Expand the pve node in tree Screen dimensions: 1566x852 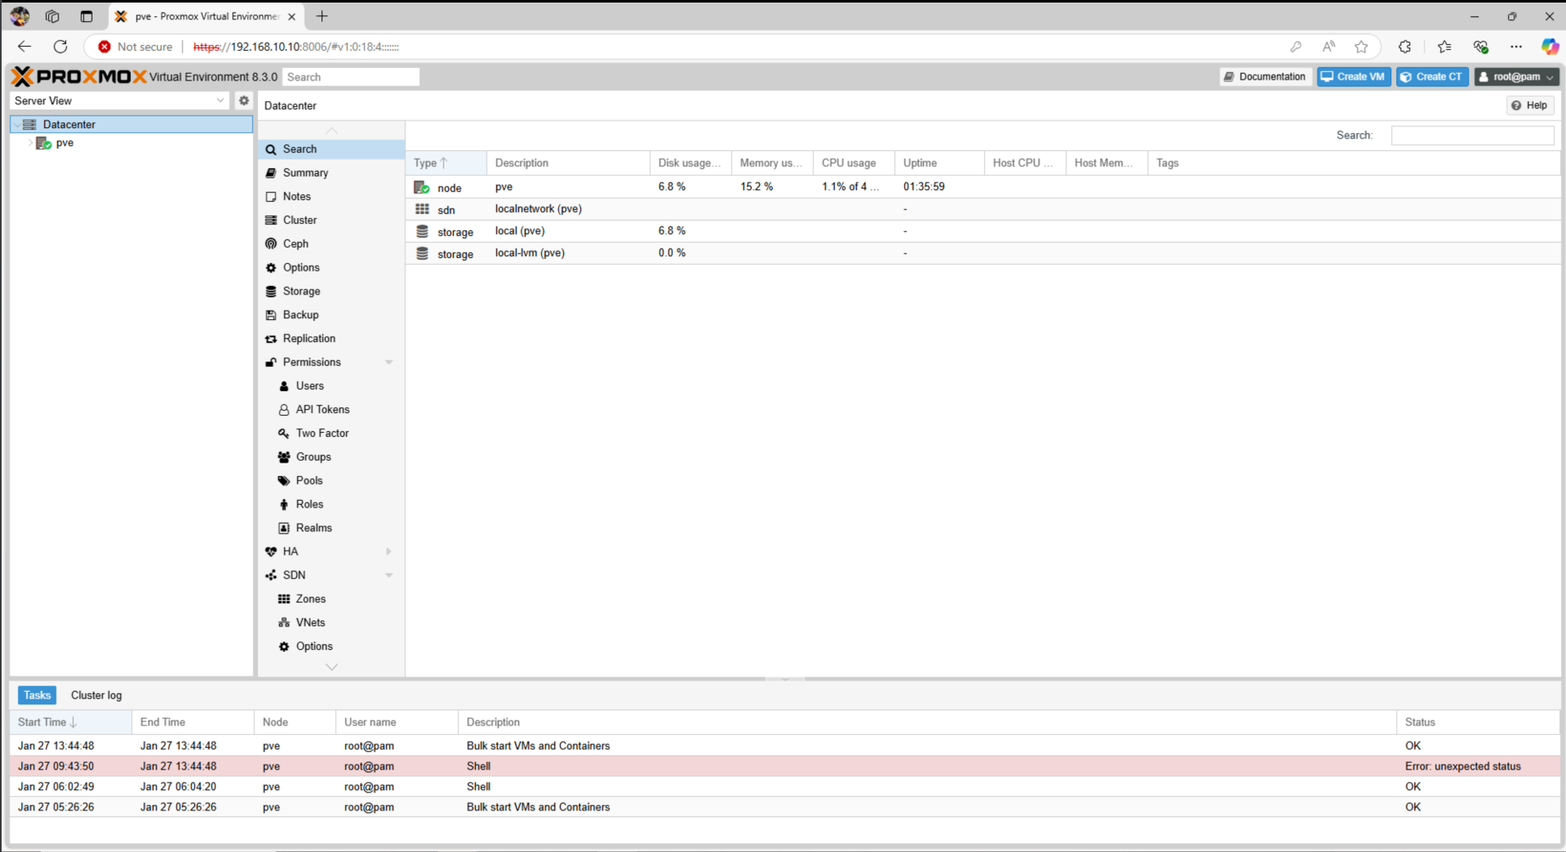(31, 143)
